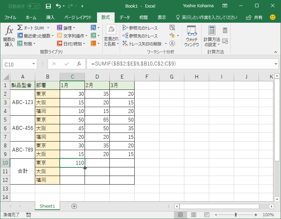Image resolution: width=281 pixels, height=219 pixels.
Task: Click the Tell Me search box
Action: click(x=207, y=18)
